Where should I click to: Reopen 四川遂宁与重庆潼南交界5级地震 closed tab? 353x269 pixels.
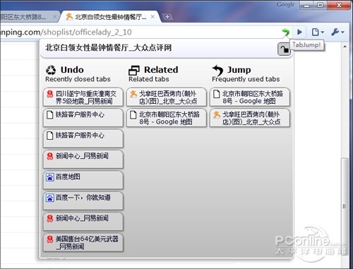(83, 97)
